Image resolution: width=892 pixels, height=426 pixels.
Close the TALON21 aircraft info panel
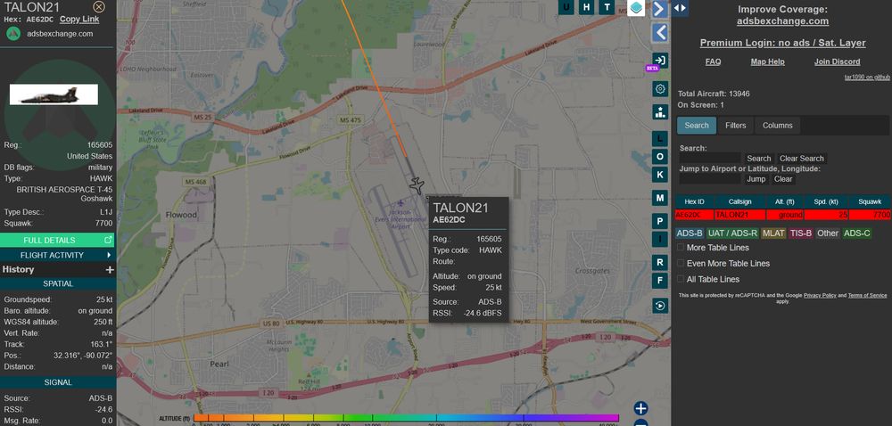click(99, 7)
